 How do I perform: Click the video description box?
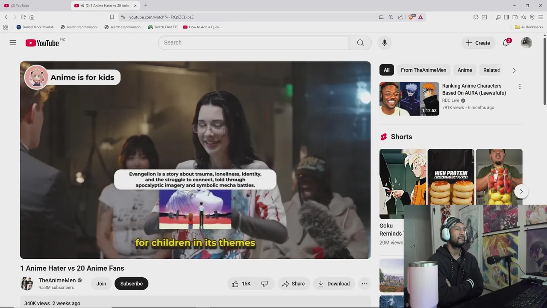click(x=195, y=302)
